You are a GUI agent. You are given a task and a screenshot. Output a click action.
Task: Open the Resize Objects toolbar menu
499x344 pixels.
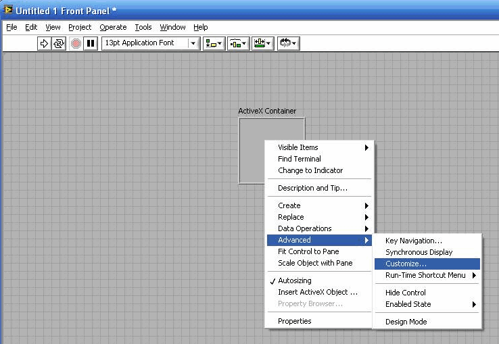coord(262,43)
